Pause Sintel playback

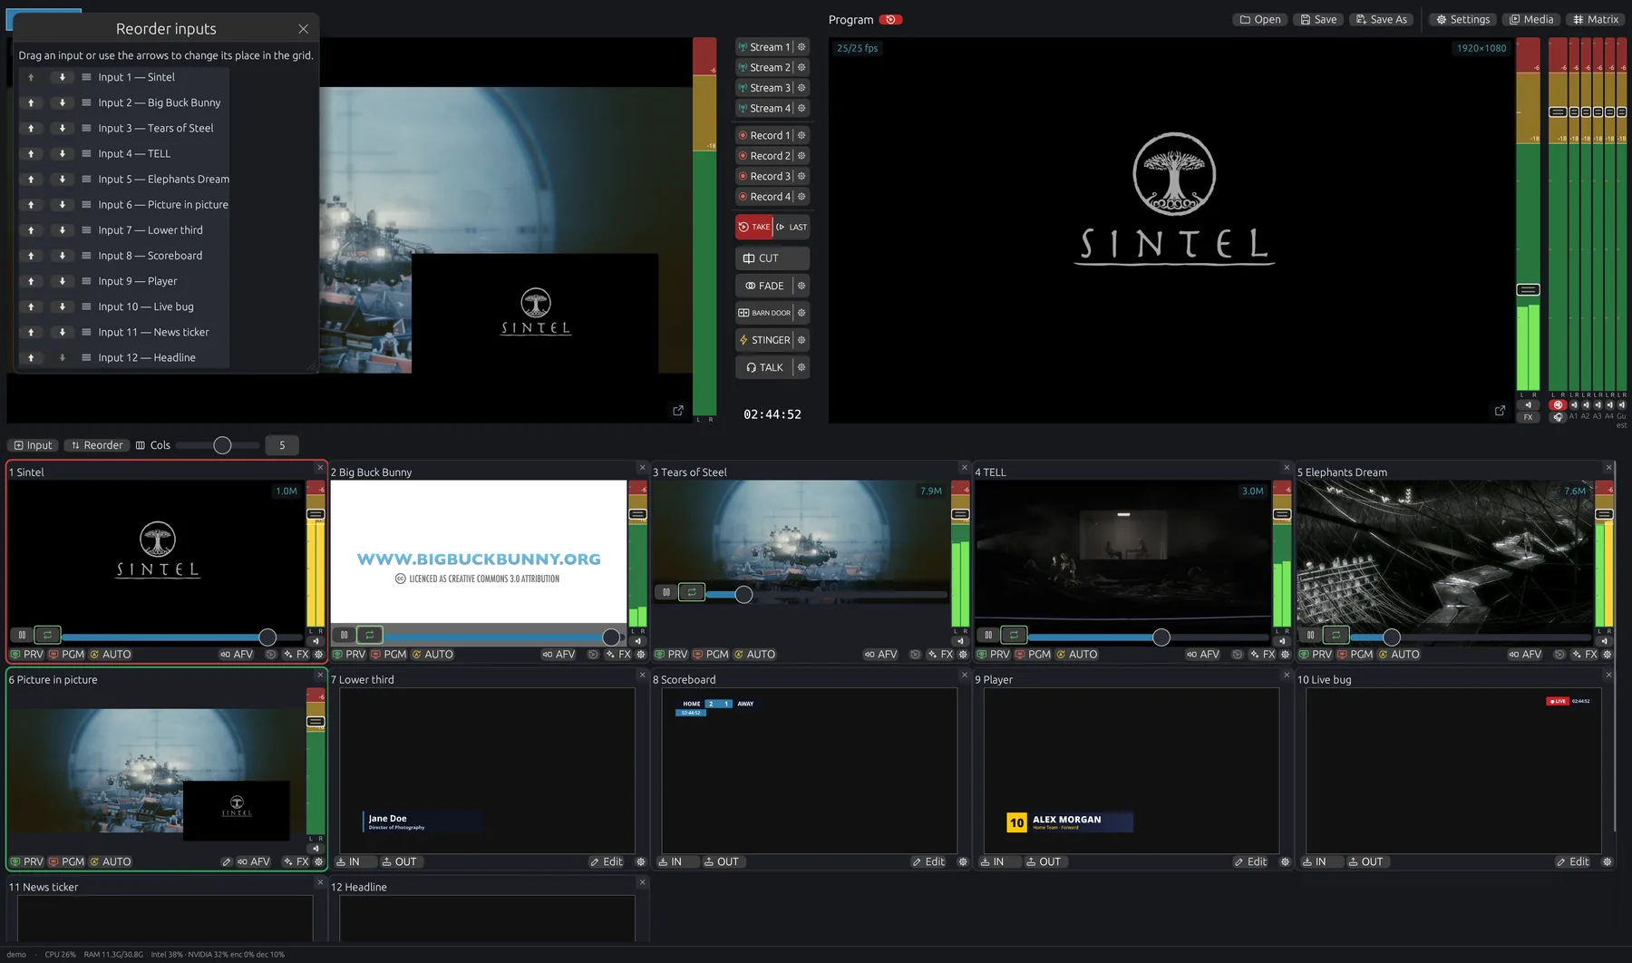point(22,635)
